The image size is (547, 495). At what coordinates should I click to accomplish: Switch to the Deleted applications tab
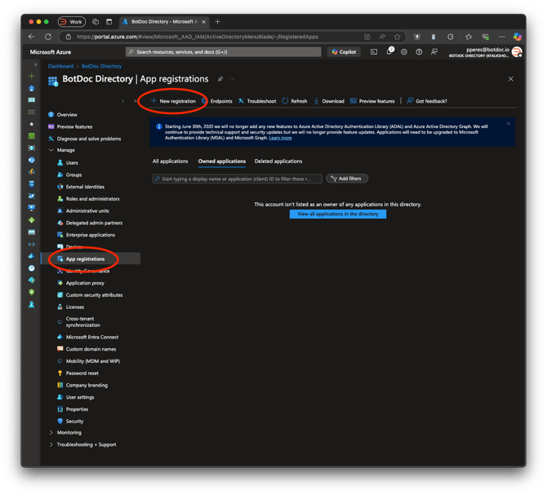point(278,161)
